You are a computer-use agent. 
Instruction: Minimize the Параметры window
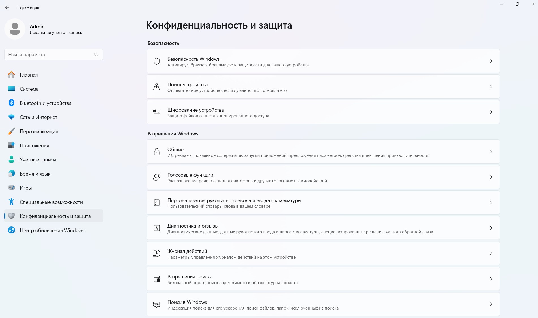coord(501,4)
